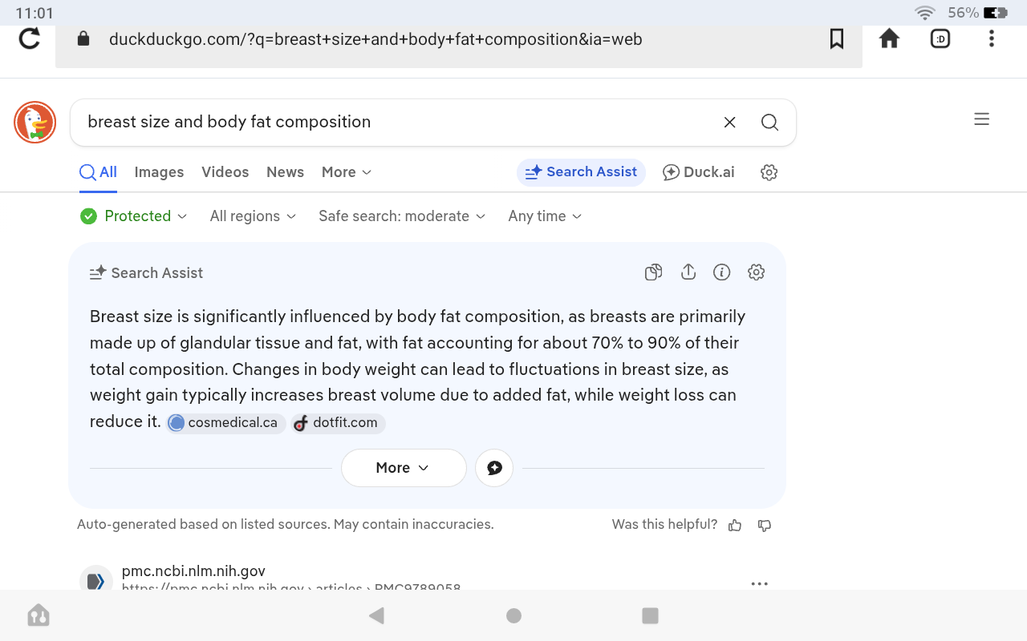Open the tab switcher icon
Viewport: 1027px width, 641px height.
[x=940, y=38]
